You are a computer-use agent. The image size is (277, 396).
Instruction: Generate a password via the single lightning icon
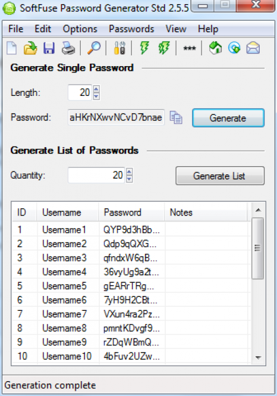coord(144,48)
